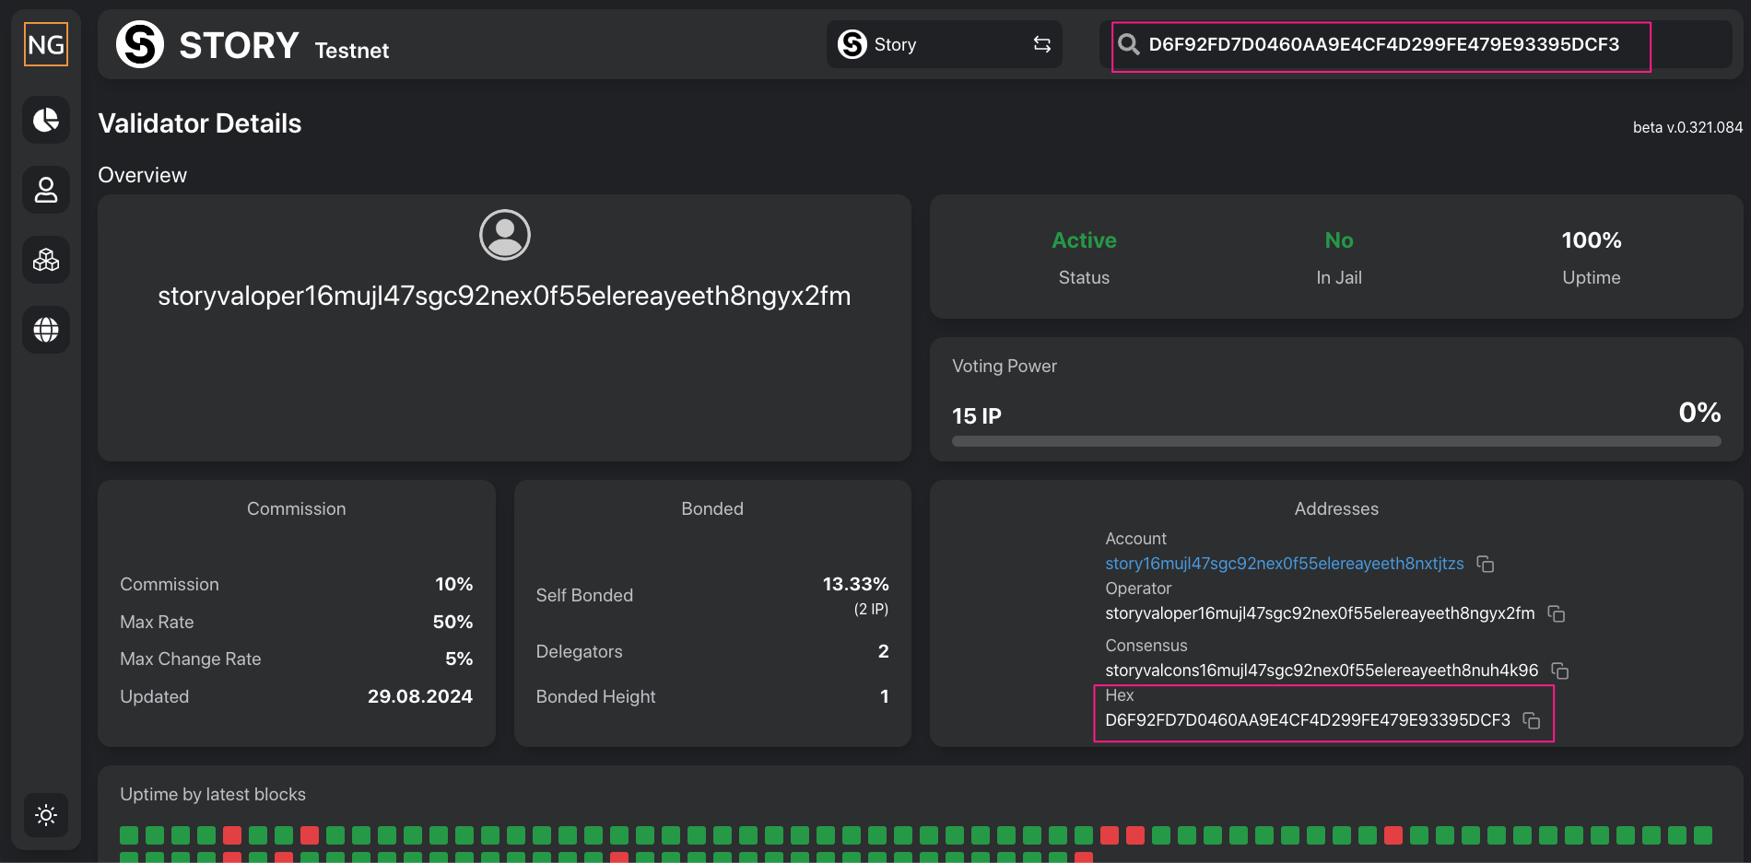Image resolution: width=1751 pixels, height=863 pixels.
Task: Click the validator avatar image
Action: coord(504,235)
